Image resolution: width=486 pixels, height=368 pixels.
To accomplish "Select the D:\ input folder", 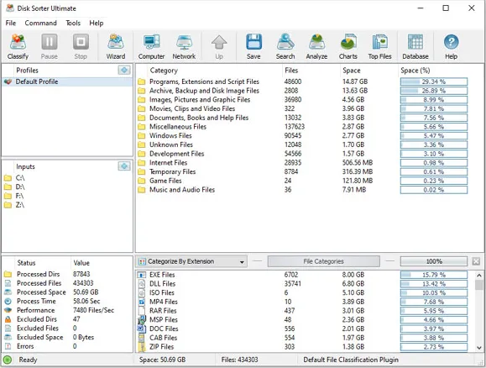I will [20, 187].
